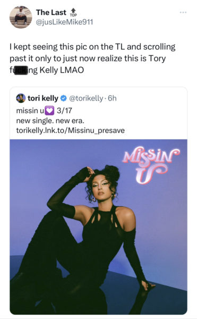
Task: Click the Missin U title logo on the artwork
Action: point(151,164)
